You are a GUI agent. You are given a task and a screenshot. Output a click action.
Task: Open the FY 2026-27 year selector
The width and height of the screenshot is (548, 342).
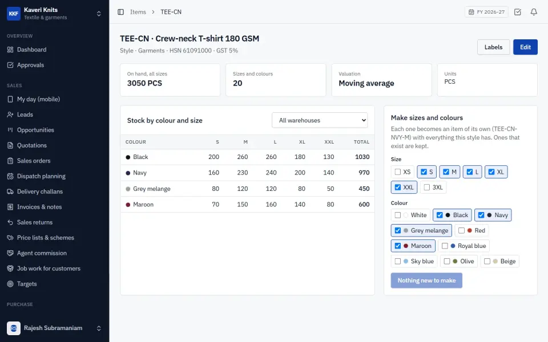pyautogui.click(x=486, y=12)
